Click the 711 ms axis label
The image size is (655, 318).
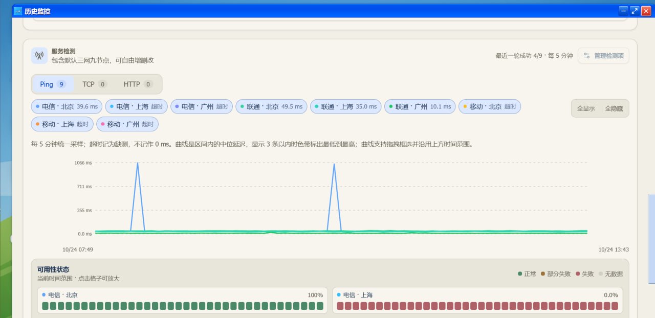[x=84, y=187]
